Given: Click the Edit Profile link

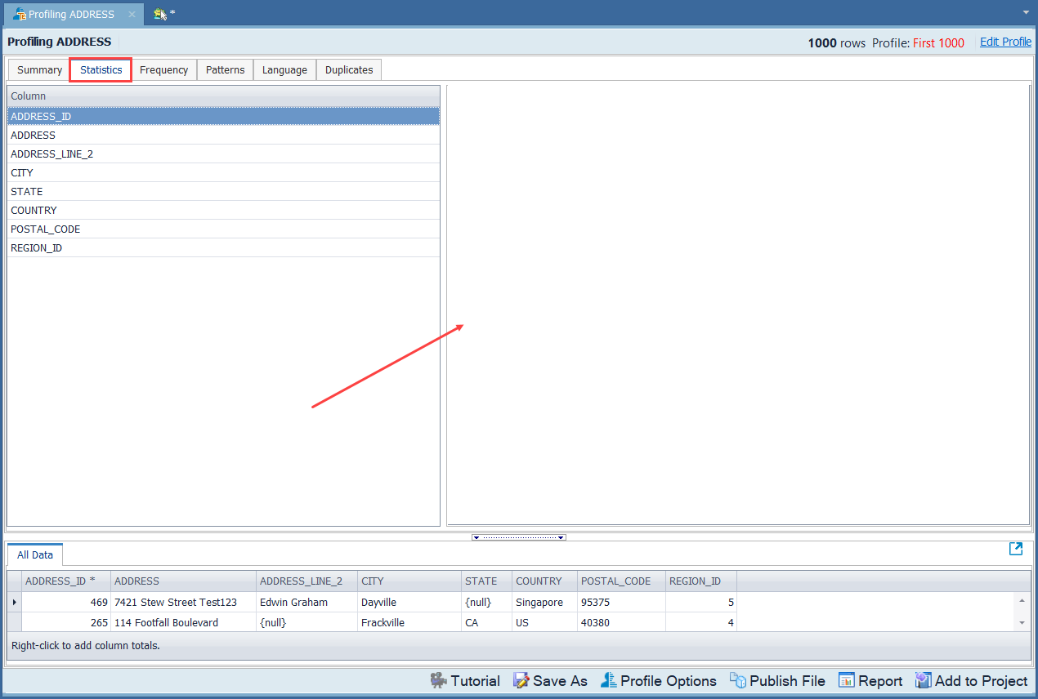Looking at the screenshot, I should click(x=1004, y=41).
